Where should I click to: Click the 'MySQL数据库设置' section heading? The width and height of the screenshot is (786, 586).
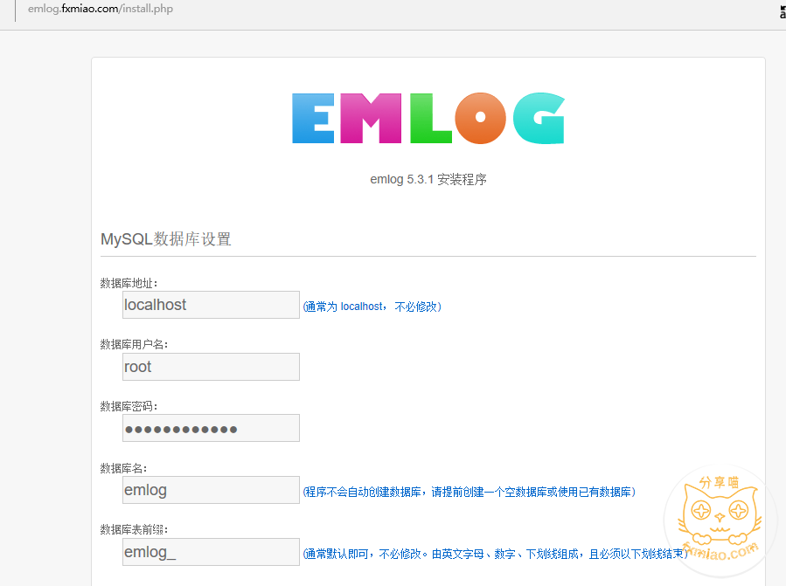tap(166, 239)
